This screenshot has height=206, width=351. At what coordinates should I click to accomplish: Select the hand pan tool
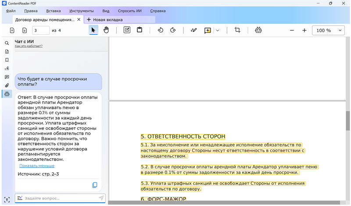pos(106,30)
